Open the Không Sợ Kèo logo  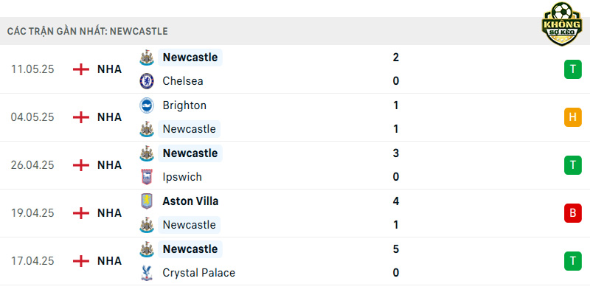click(562, 24)
